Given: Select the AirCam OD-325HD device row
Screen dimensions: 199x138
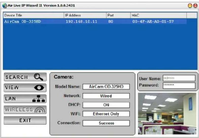Looking at the screenshot, I should 95,21.
